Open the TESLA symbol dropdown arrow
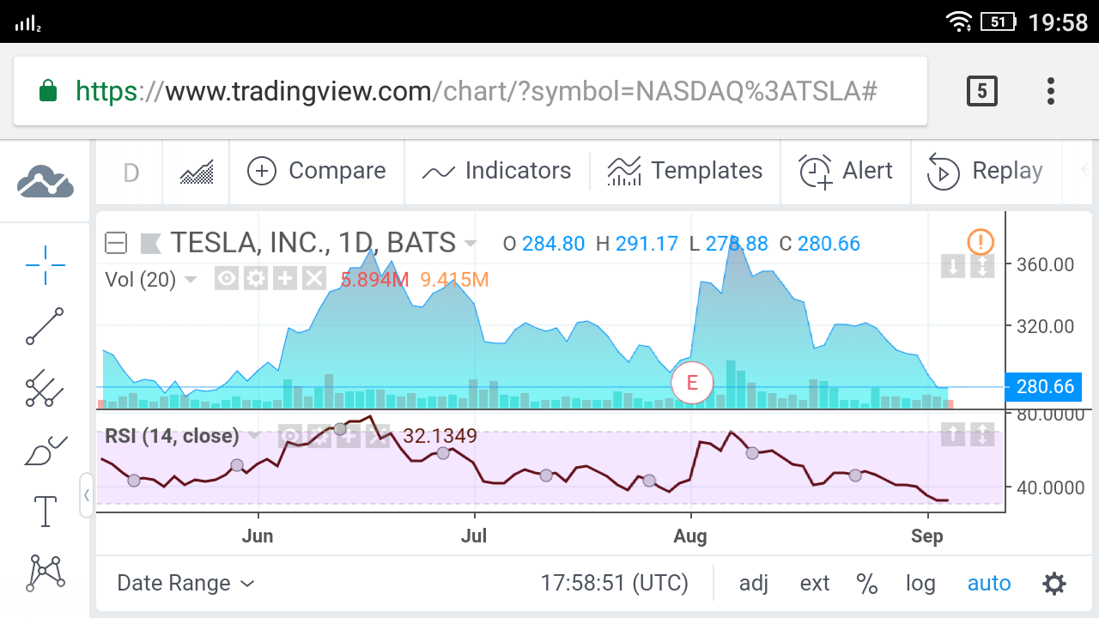The image size is (1099, 618). [x=471, y=244]
